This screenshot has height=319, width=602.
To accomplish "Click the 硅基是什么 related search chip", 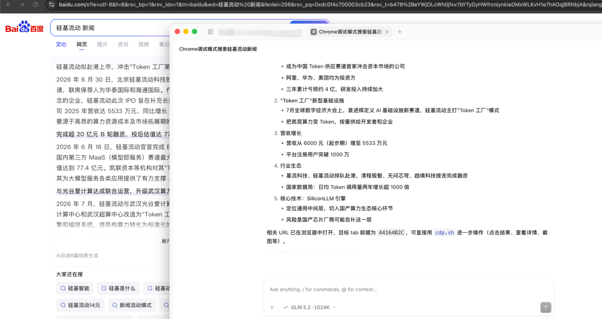I will [x=118, y=288].
